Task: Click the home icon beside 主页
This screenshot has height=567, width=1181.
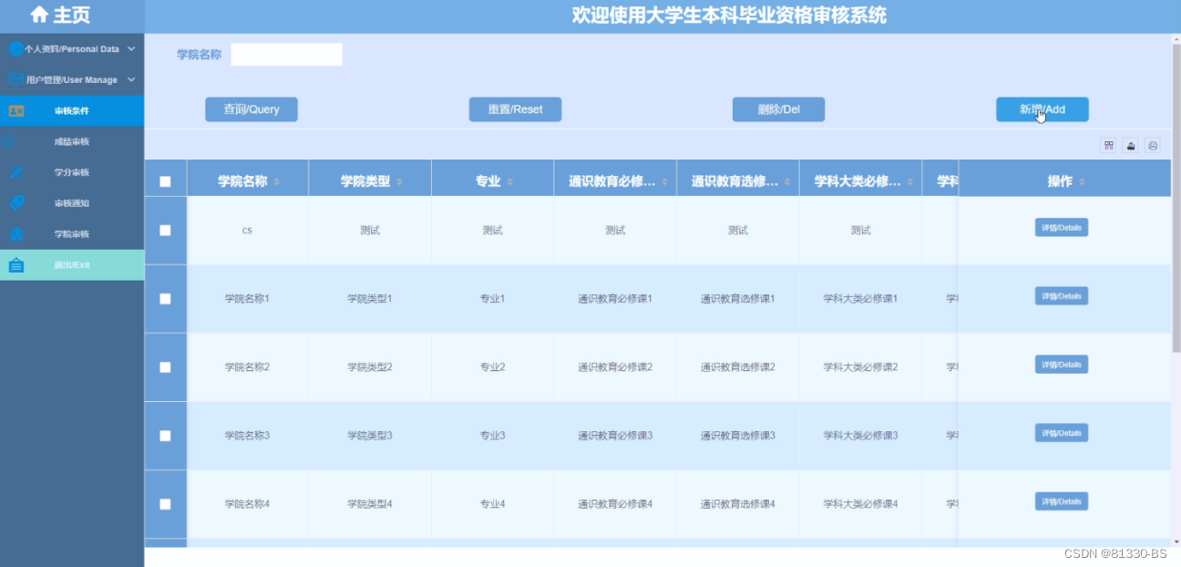Action: click(38, 15)
